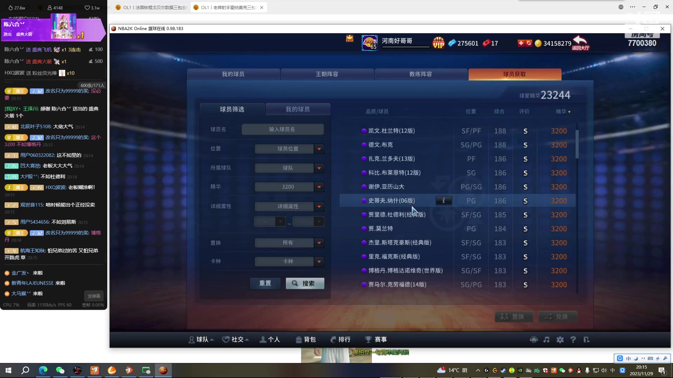Expand the 球队 team dropdown
Image resolution: width=673 pixels, height=378 pixels.
[x=319, y=168]
